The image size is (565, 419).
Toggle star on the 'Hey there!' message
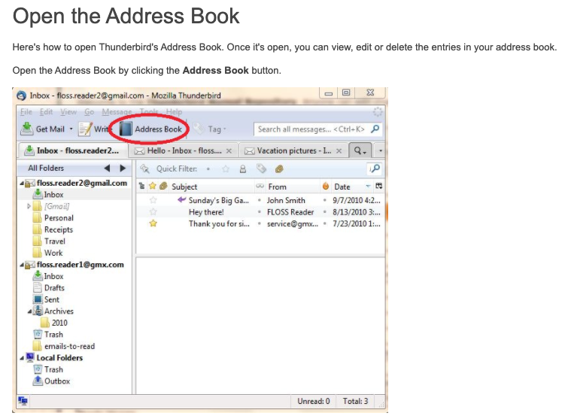[x=153, y=212]
